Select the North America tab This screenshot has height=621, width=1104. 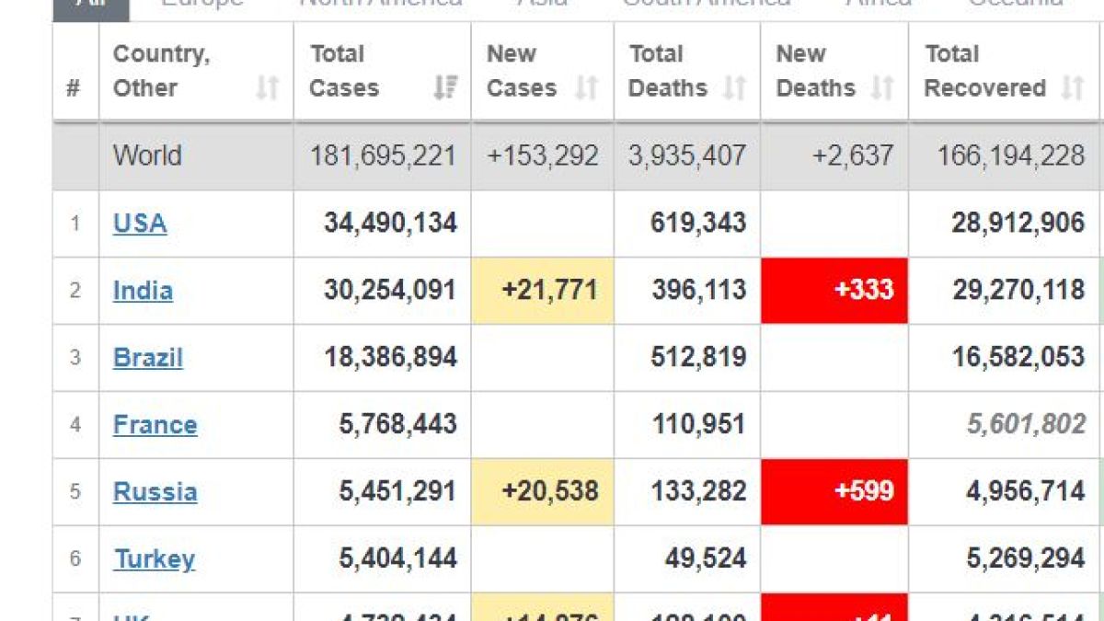tap(381, 5)
